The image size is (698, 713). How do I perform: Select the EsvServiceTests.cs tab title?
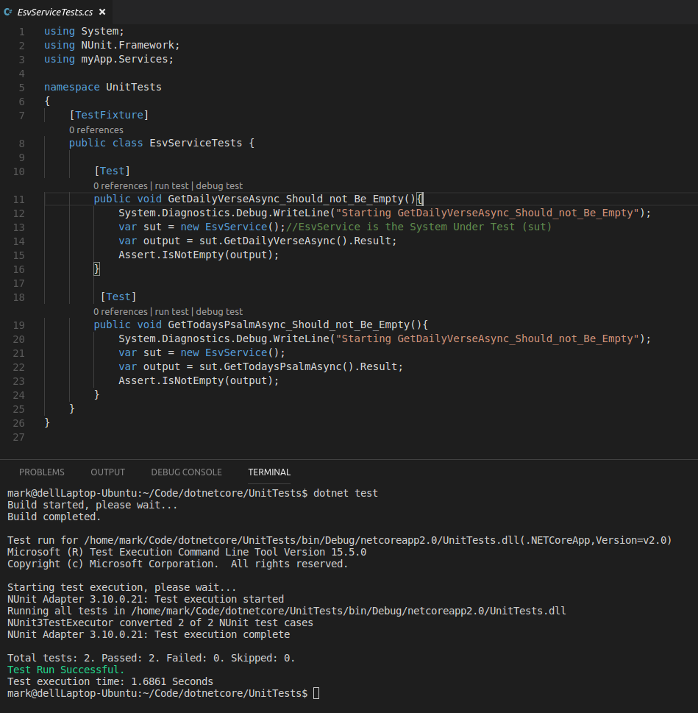coord(55,12)
